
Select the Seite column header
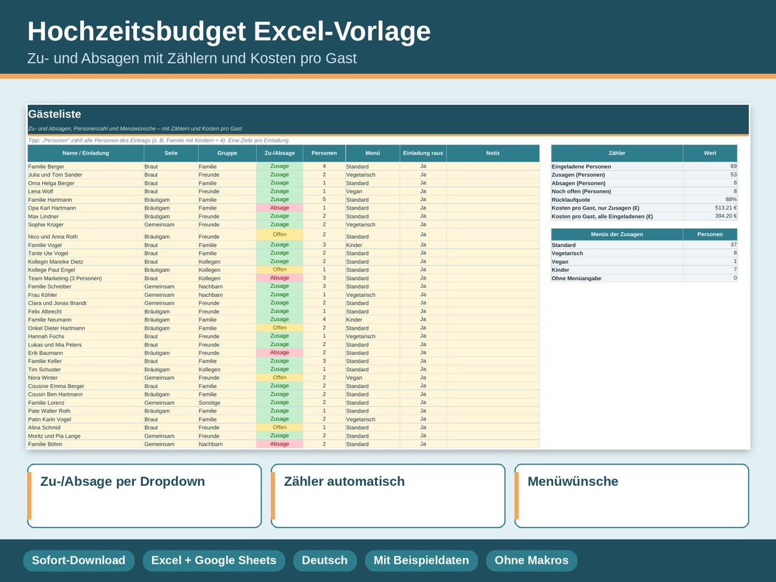pos(171,153)
